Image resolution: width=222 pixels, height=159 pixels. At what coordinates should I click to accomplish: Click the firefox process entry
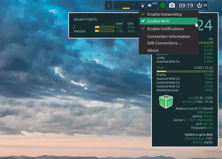point(161,75)
